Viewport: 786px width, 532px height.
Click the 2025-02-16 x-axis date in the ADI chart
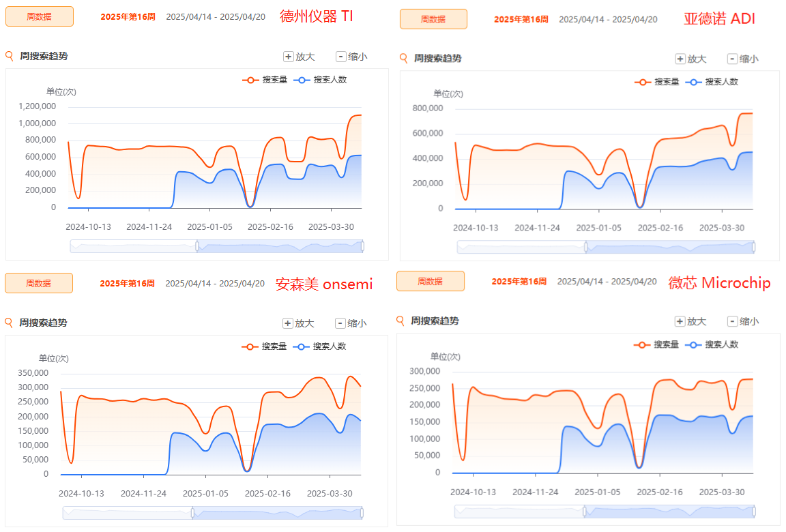660,228
